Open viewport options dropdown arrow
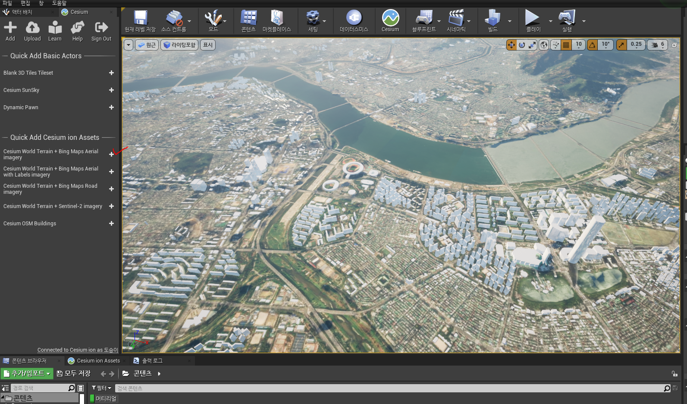The width and height of the screenshot is (687, 404). click(x=129, y=45)
